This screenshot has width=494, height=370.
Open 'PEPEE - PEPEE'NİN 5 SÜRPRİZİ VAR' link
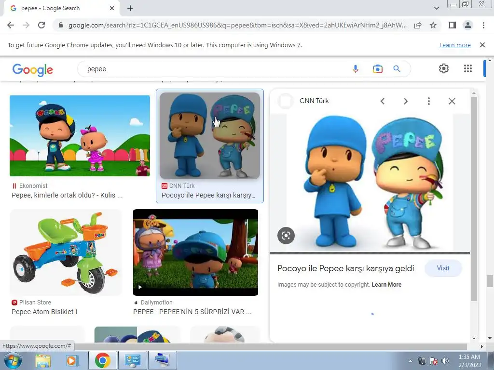pos(192,312)
